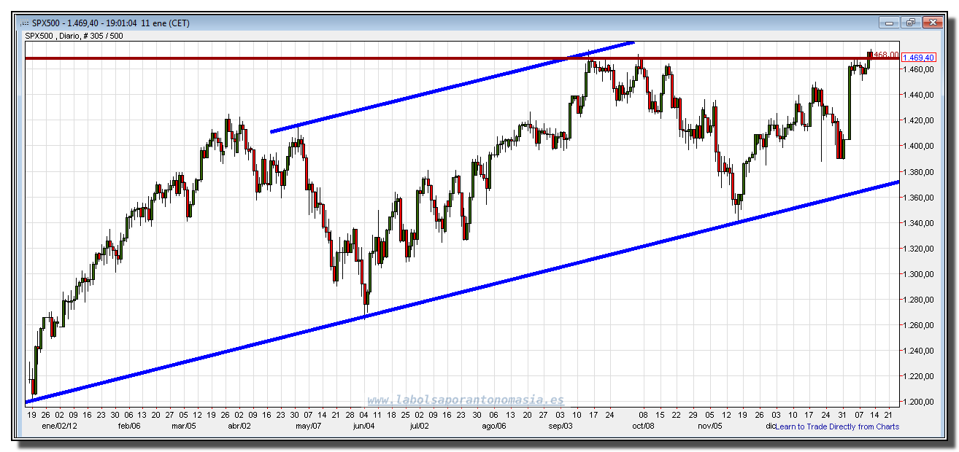Click the red 1.468,00 line label
This screenshot has width=959, height=452.
885,55
